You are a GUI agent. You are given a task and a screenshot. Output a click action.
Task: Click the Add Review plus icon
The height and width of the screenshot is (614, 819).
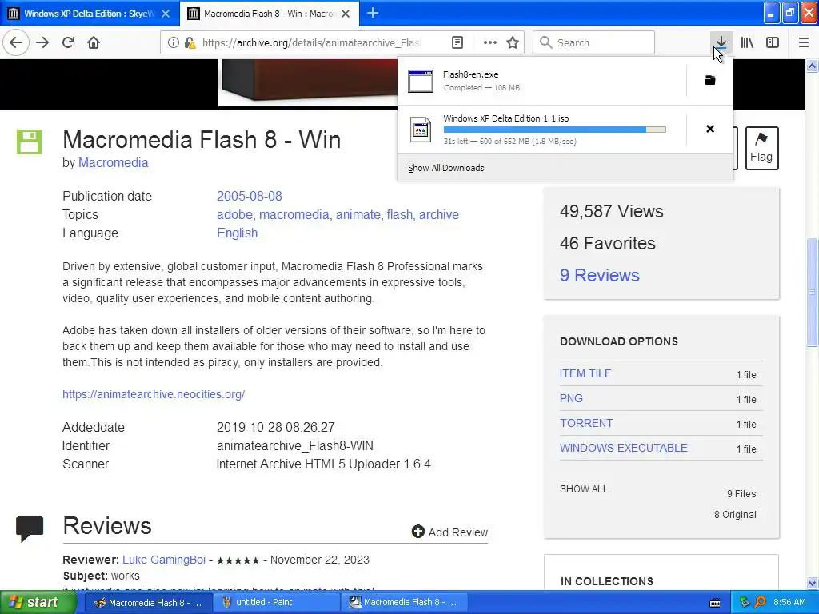point(417,532)
